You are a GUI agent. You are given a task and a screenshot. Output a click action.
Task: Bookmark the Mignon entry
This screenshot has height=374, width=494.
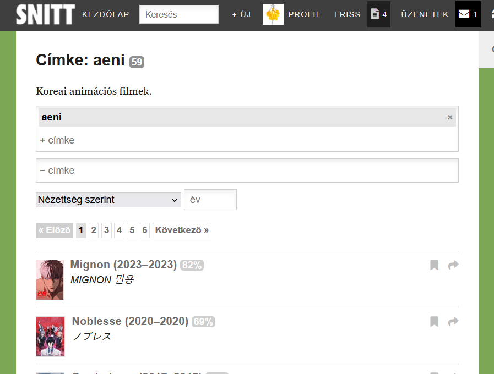pos(434,266)
